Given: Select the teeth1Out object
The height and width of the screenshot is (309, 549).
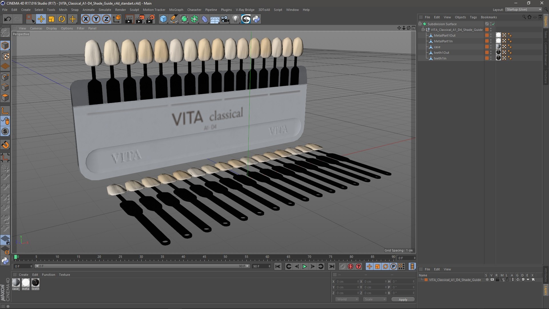Looking at the screenshot, I should (441, 53).
